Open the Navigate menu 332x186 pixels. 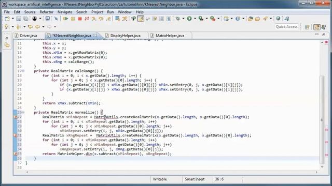pyautogui.click(x=65, y=12)
